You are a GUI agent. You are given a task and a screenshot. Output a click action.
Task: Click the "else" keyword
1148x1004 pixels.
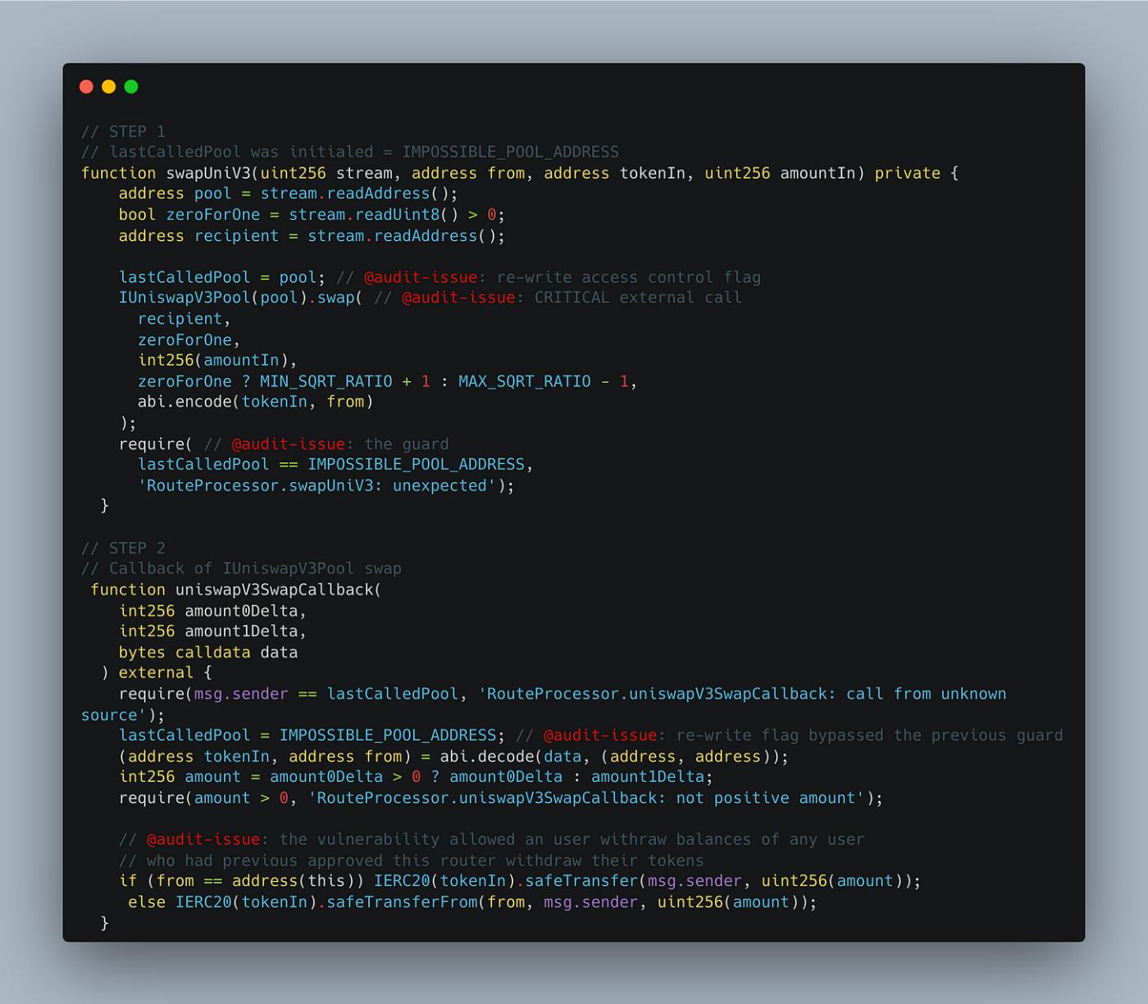pyautogui.click(x=147, y=902)
